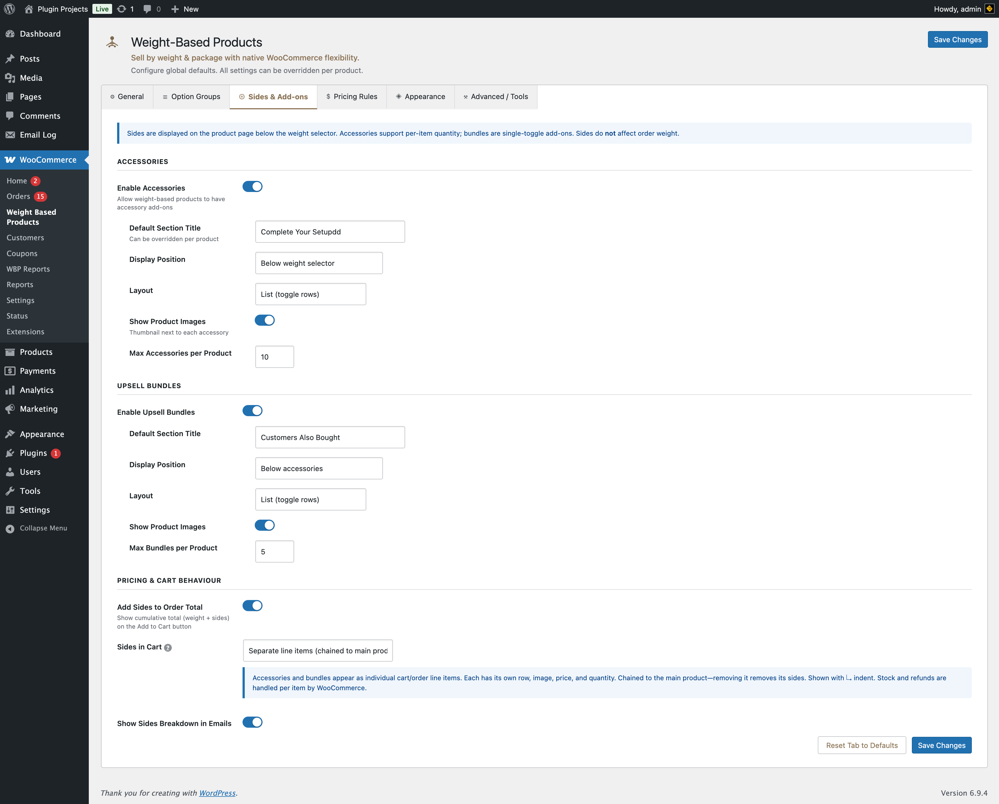
Task: Open the Sides in Cart dropdown
Action: point(317,650)
